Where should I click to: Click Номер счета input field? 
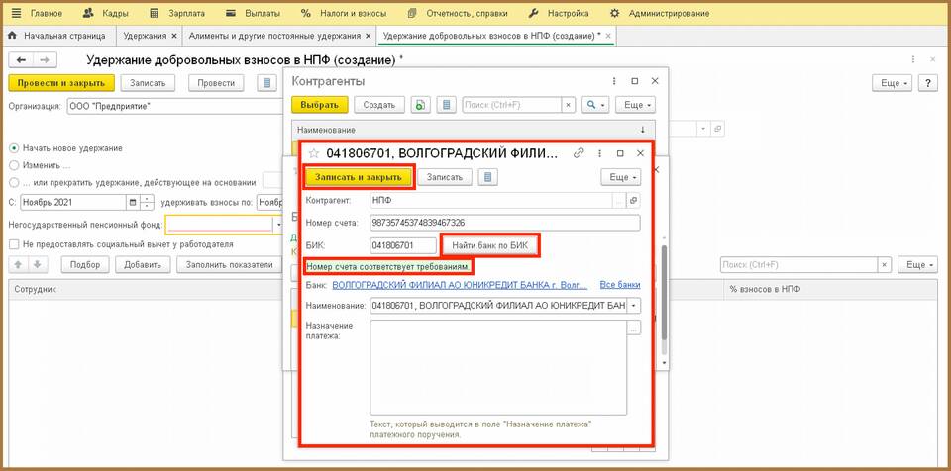pyautogui.click(x=504, y=223)
